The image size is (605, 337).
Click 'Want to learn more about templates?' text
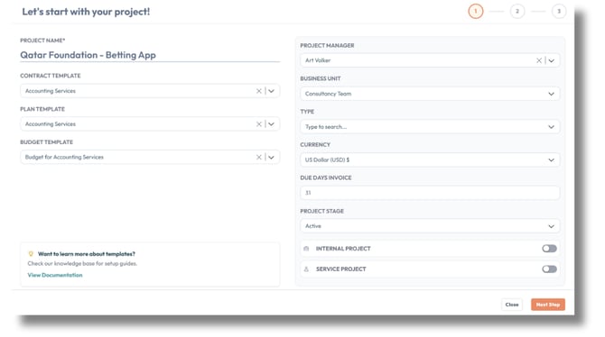point(87,254)
